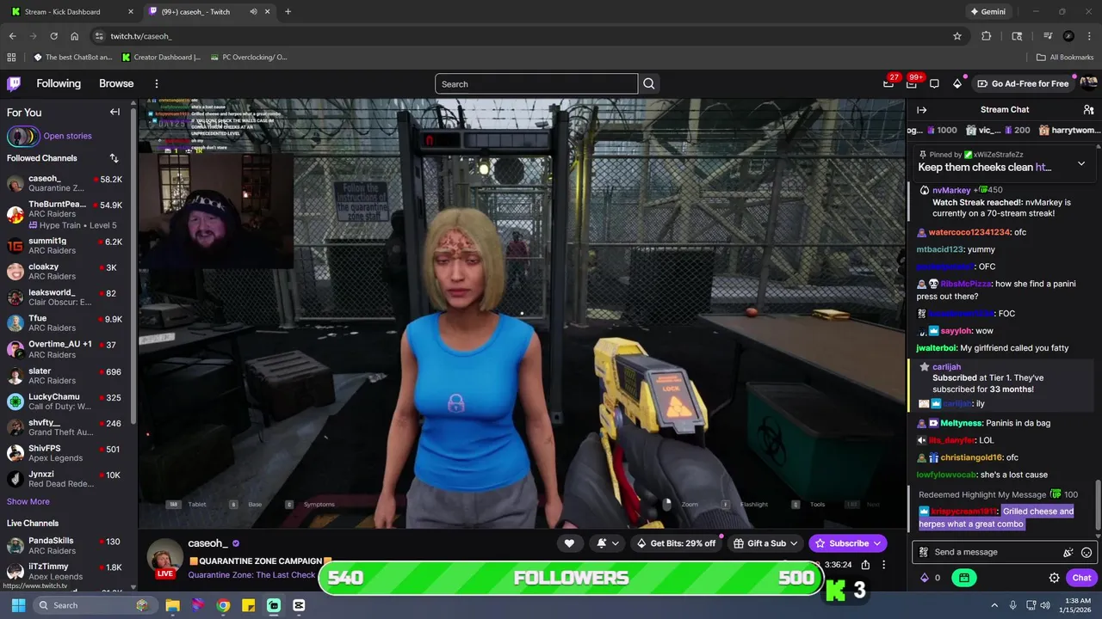Open the Gift a Sub dropdown
Image resolution: width=1102 pixels, height=619 pixels.
(766, 543)
